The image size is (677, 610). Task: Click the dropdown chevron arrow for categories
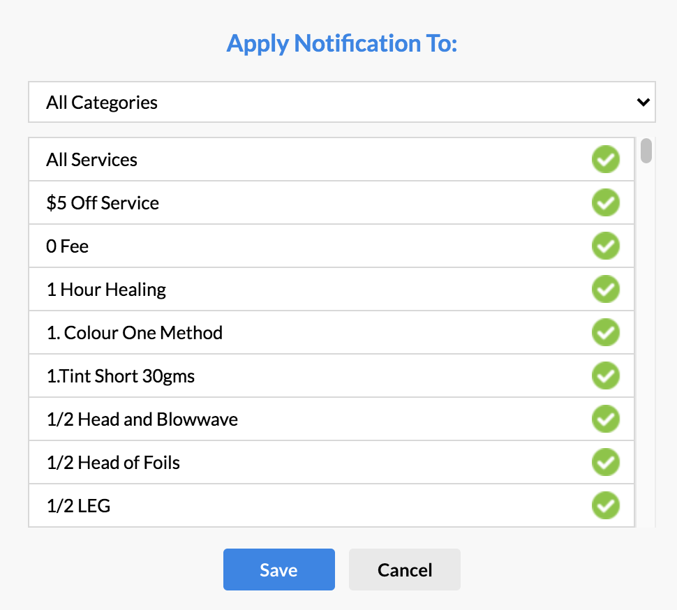click(643, 103)
